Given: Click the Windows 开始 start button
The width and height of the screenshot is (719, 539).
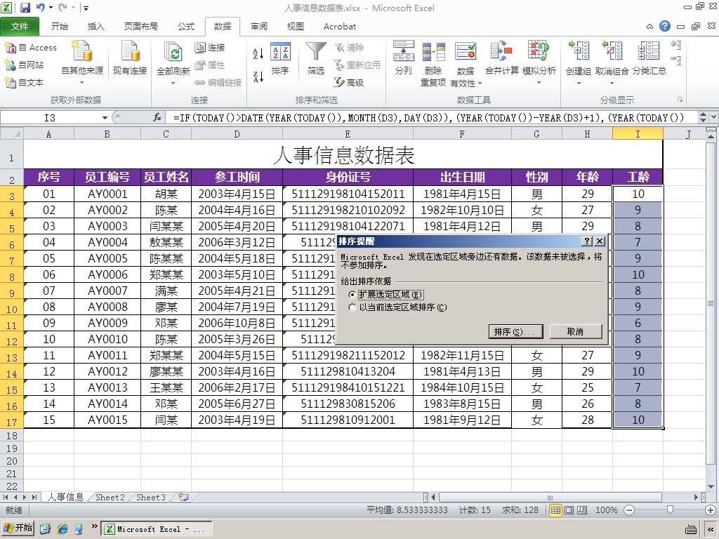Looking at the screenshot, I should (x=18, y=528).
